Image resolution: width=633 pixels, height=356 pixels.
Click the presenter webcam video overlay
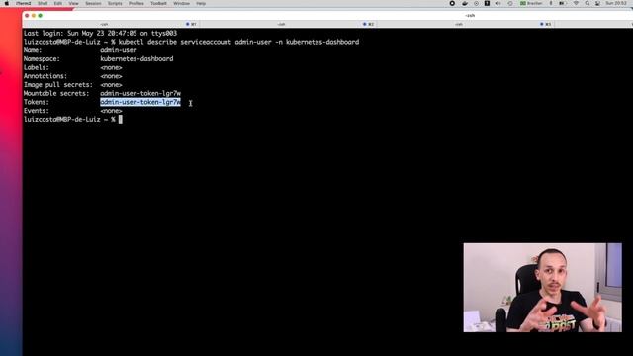click(x=543, y=288)
